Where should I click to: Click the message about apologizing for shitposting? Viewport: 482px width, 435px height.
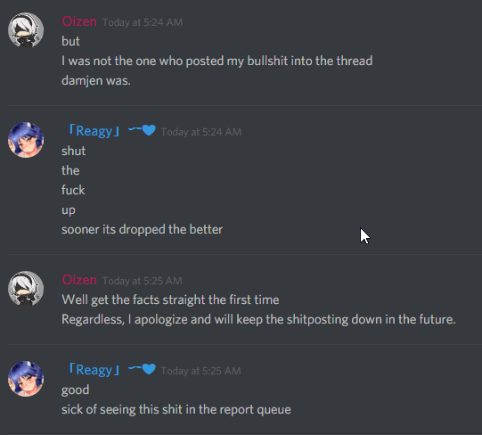pos(258,319)
